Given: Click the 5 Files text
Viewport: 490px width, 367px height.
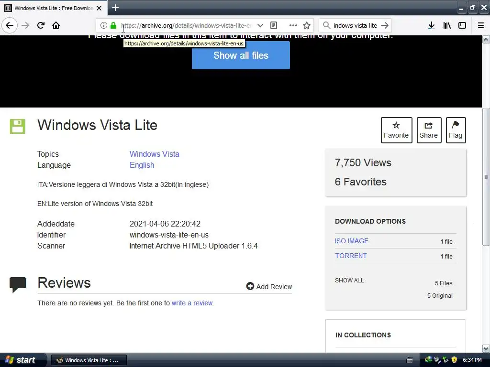Looking at the screenshot, I should tap(444, 283).
